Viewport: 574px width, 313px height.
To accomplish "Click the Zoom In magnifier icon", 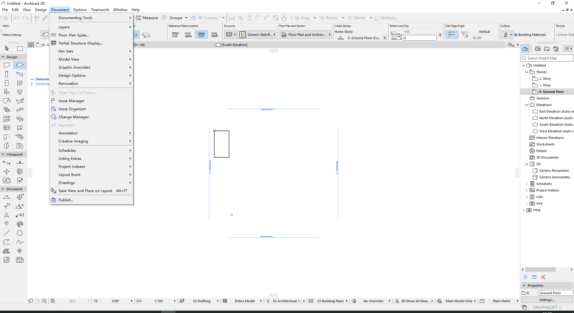I will point(44,301).
